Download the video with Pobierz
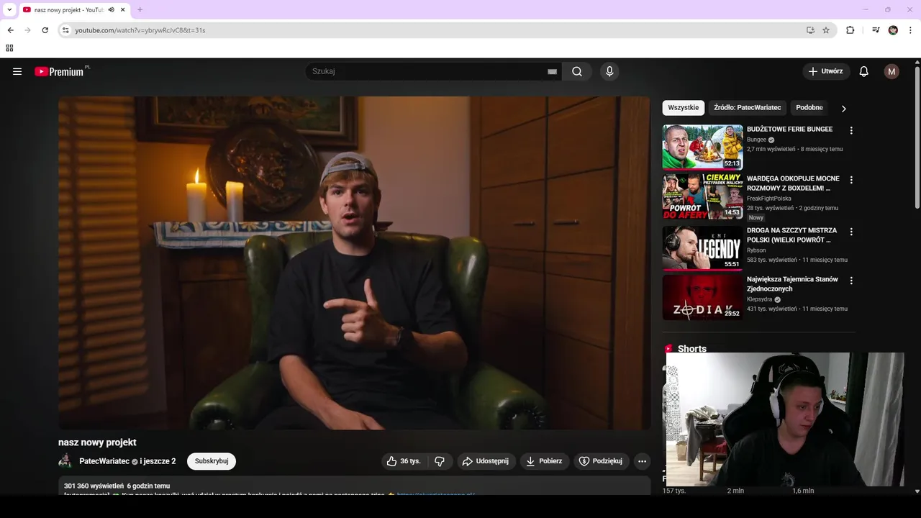The width and height of the screenshot is (921, 518). click(x=545, y=461)
